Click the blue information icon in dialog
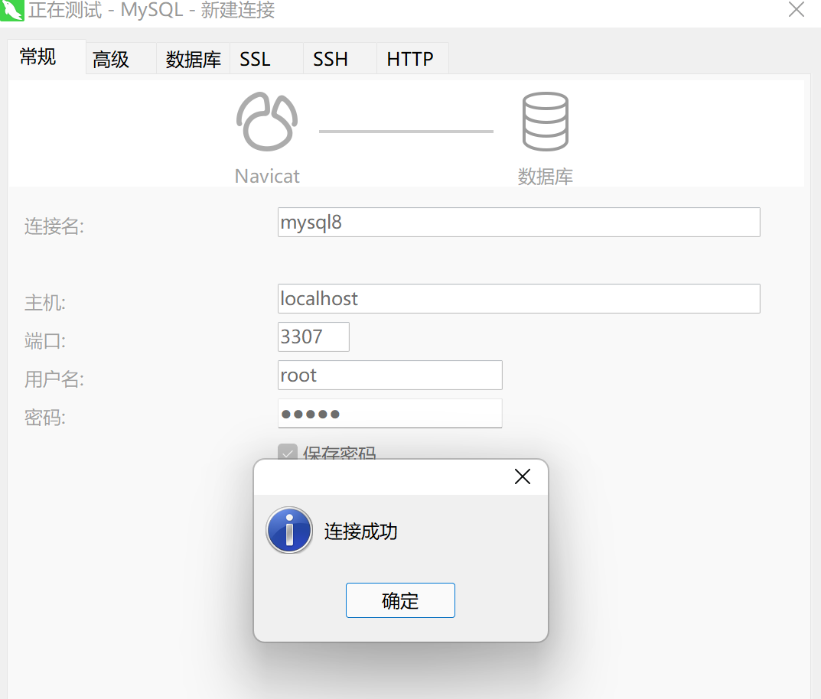This screenshot has height=699, width=821. [x=289, y=530]
